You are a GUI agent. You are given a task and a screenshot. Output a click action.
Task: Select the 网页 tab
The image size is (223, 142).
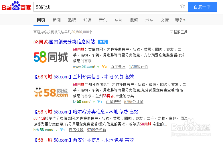point(41,20)
